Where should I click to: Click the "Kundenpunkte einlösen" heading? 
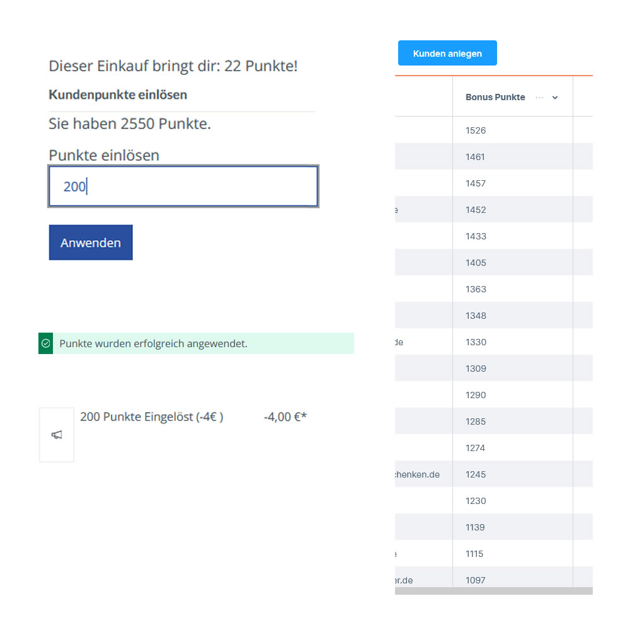coord(118,95)
